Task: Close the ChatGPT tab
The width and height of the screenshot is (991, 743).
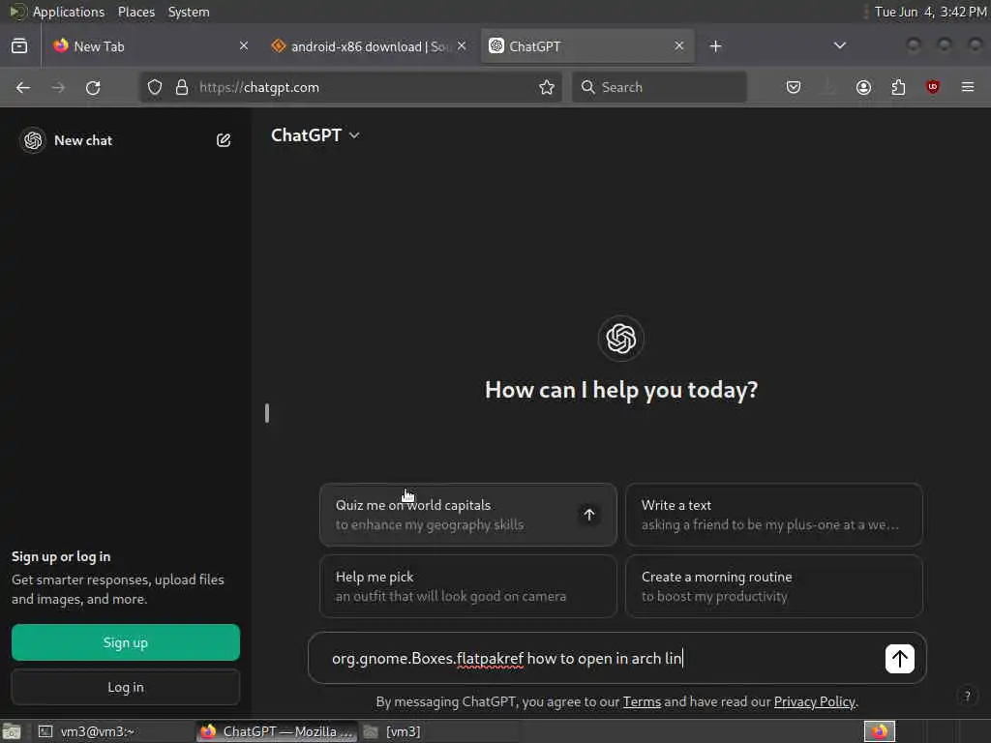Action: 679,46
